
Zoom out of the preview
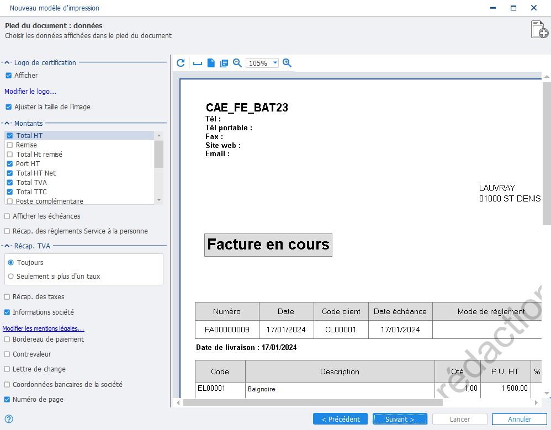click(237, 63)
